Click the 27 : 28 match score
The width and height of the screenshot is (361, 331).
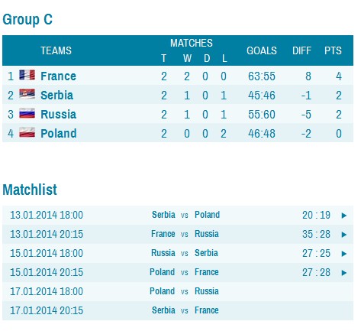point(316,272)
